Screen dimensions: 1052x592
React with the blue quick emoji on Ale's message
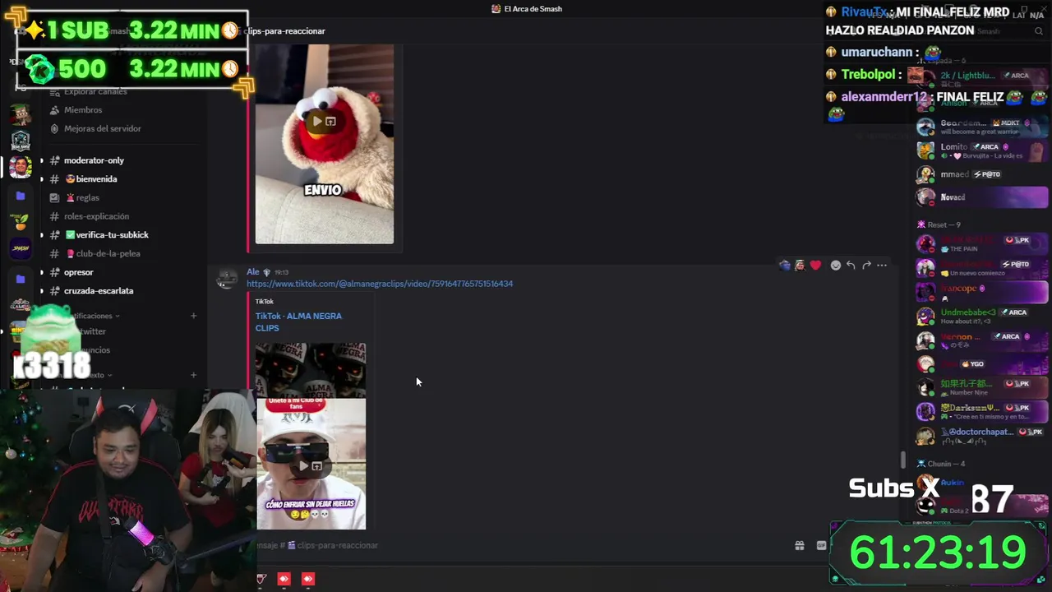785,266
